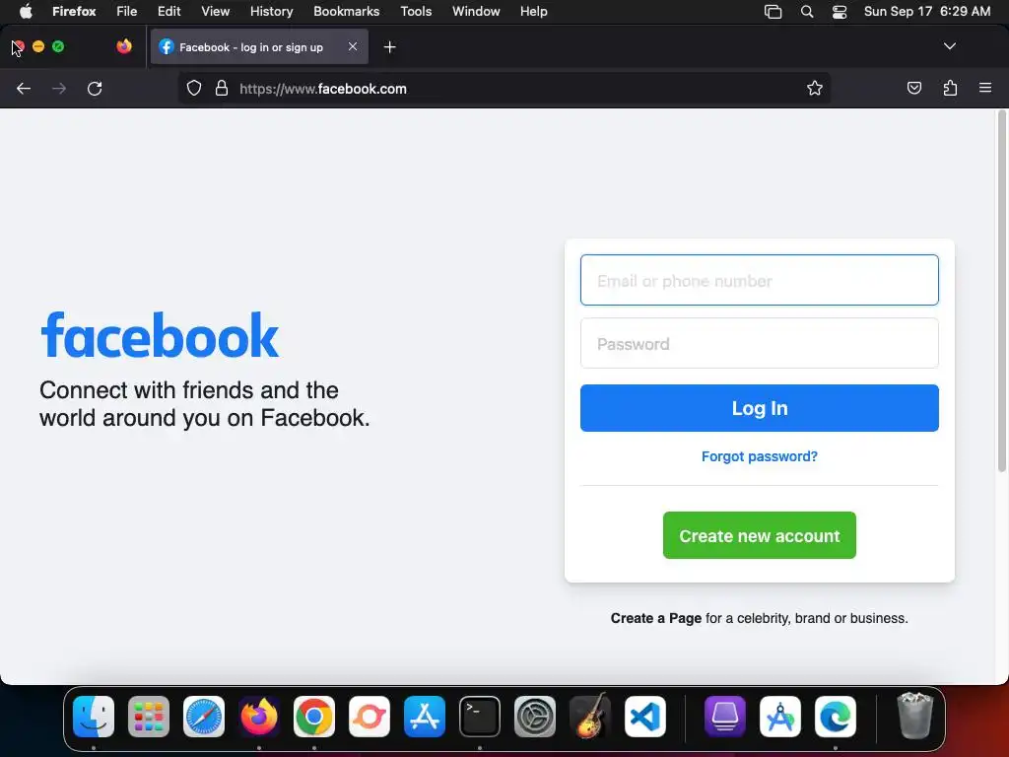Image resolution: width=1009 pixels, height=757 pixels.
Task: Open Visual Studio Code from Dock
Action: [x=645, y=717]
